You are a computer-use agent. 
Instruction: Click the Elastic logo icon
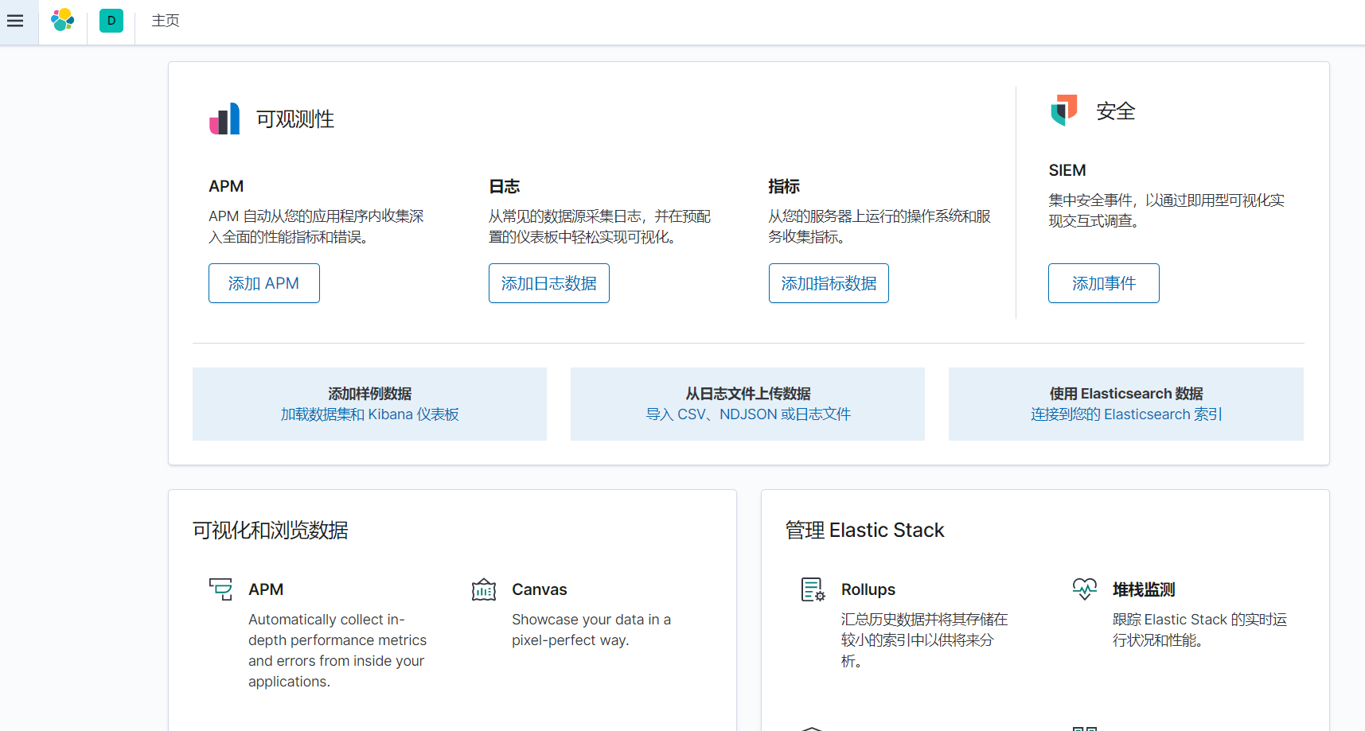tap(63, 21)
